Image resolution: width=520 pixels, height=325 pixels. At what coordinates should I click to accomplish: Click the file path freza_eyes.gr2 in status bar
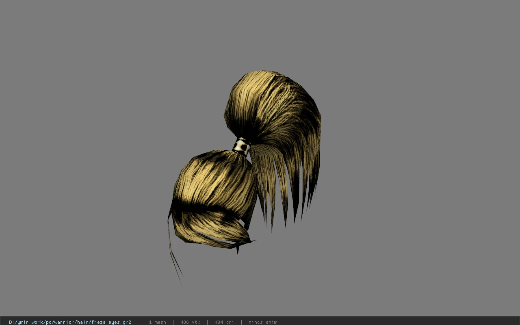coord(70,322)
